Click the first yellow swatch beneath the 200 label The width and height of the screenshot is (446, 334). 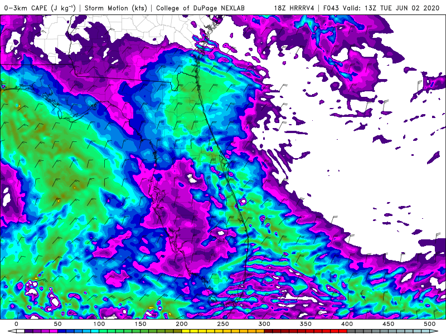[186, 331]
